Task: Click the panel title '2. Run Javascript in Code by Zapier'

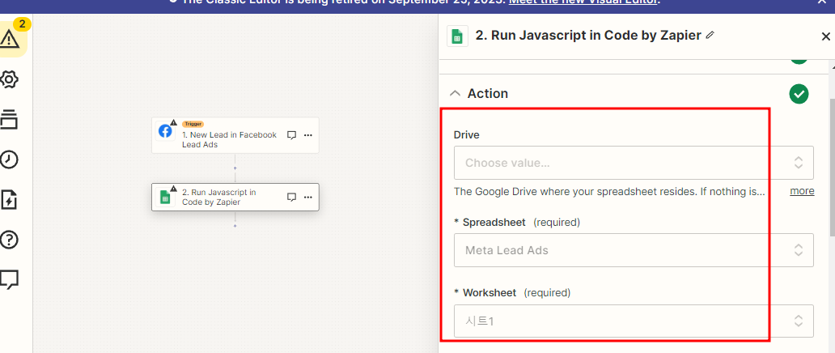Action: coord(588,36)
